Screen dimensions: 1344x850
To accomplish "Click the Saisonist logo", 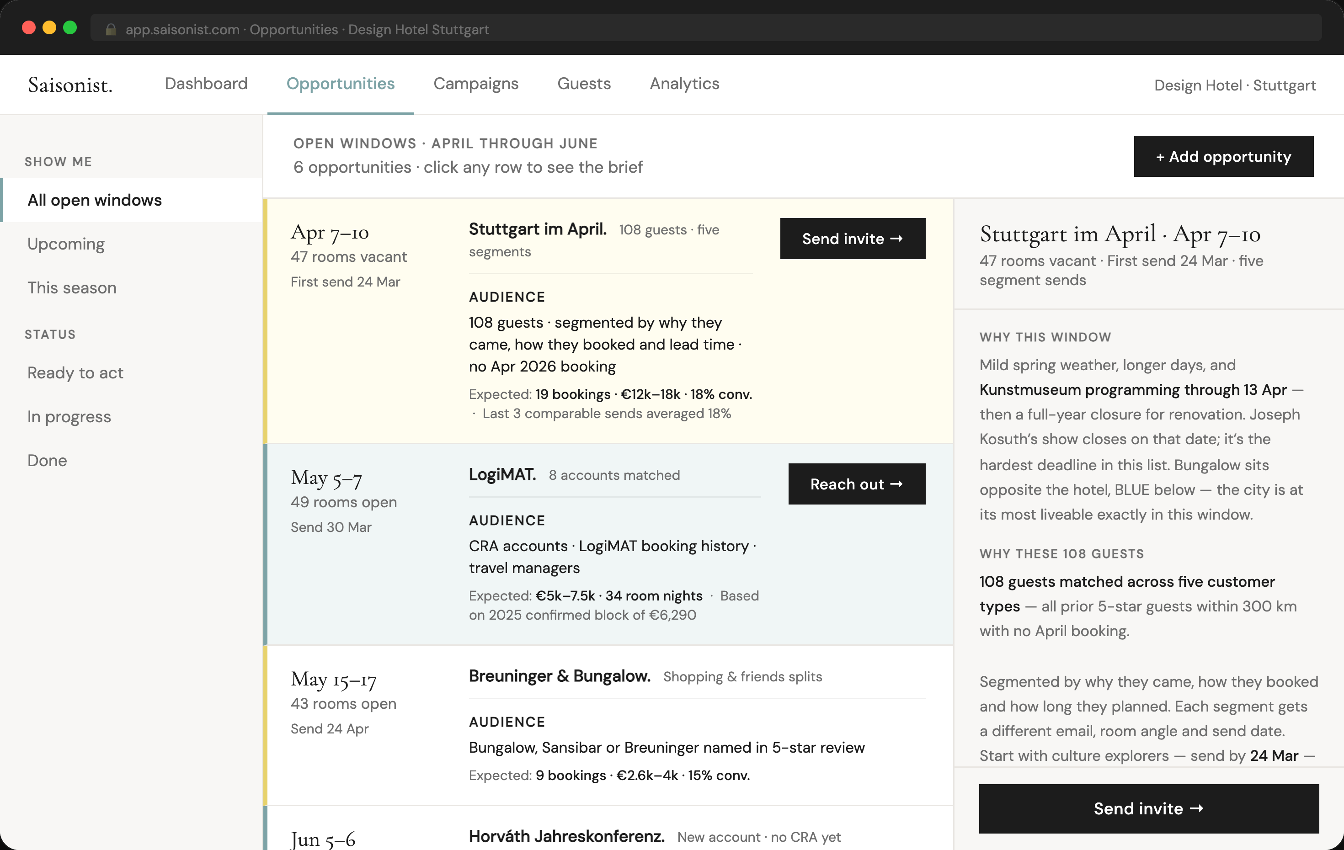I will (70, 85).
